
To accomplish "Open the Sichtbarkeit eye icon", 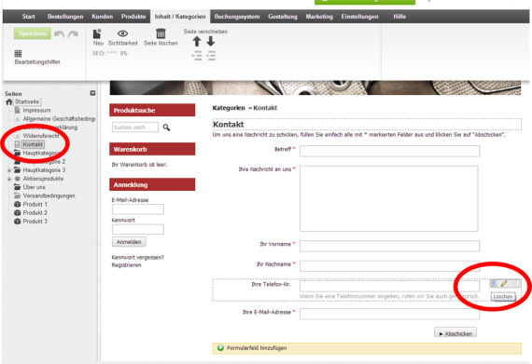I will [123, 34].
